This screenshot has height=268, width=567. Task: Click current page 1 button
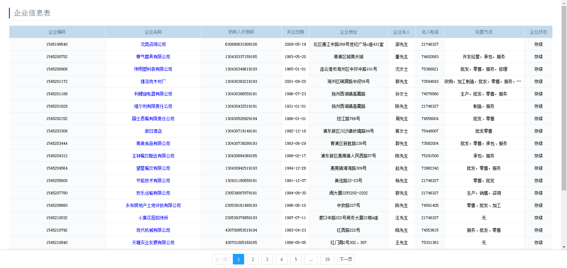click(238, 259)
